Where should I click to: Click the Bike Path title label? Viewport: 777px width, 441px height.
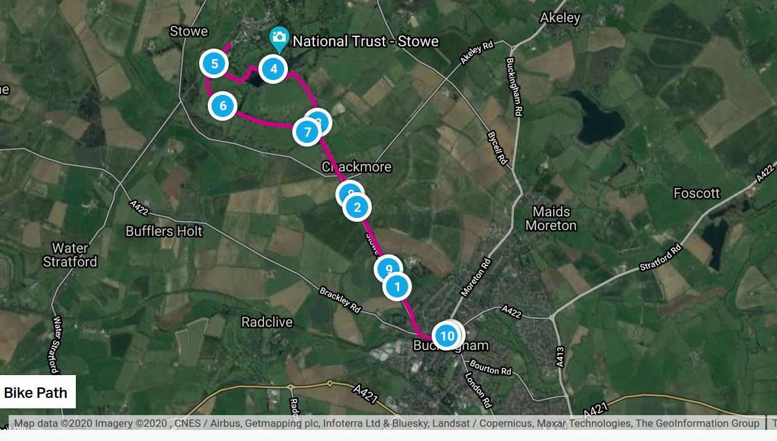[35, 392]
